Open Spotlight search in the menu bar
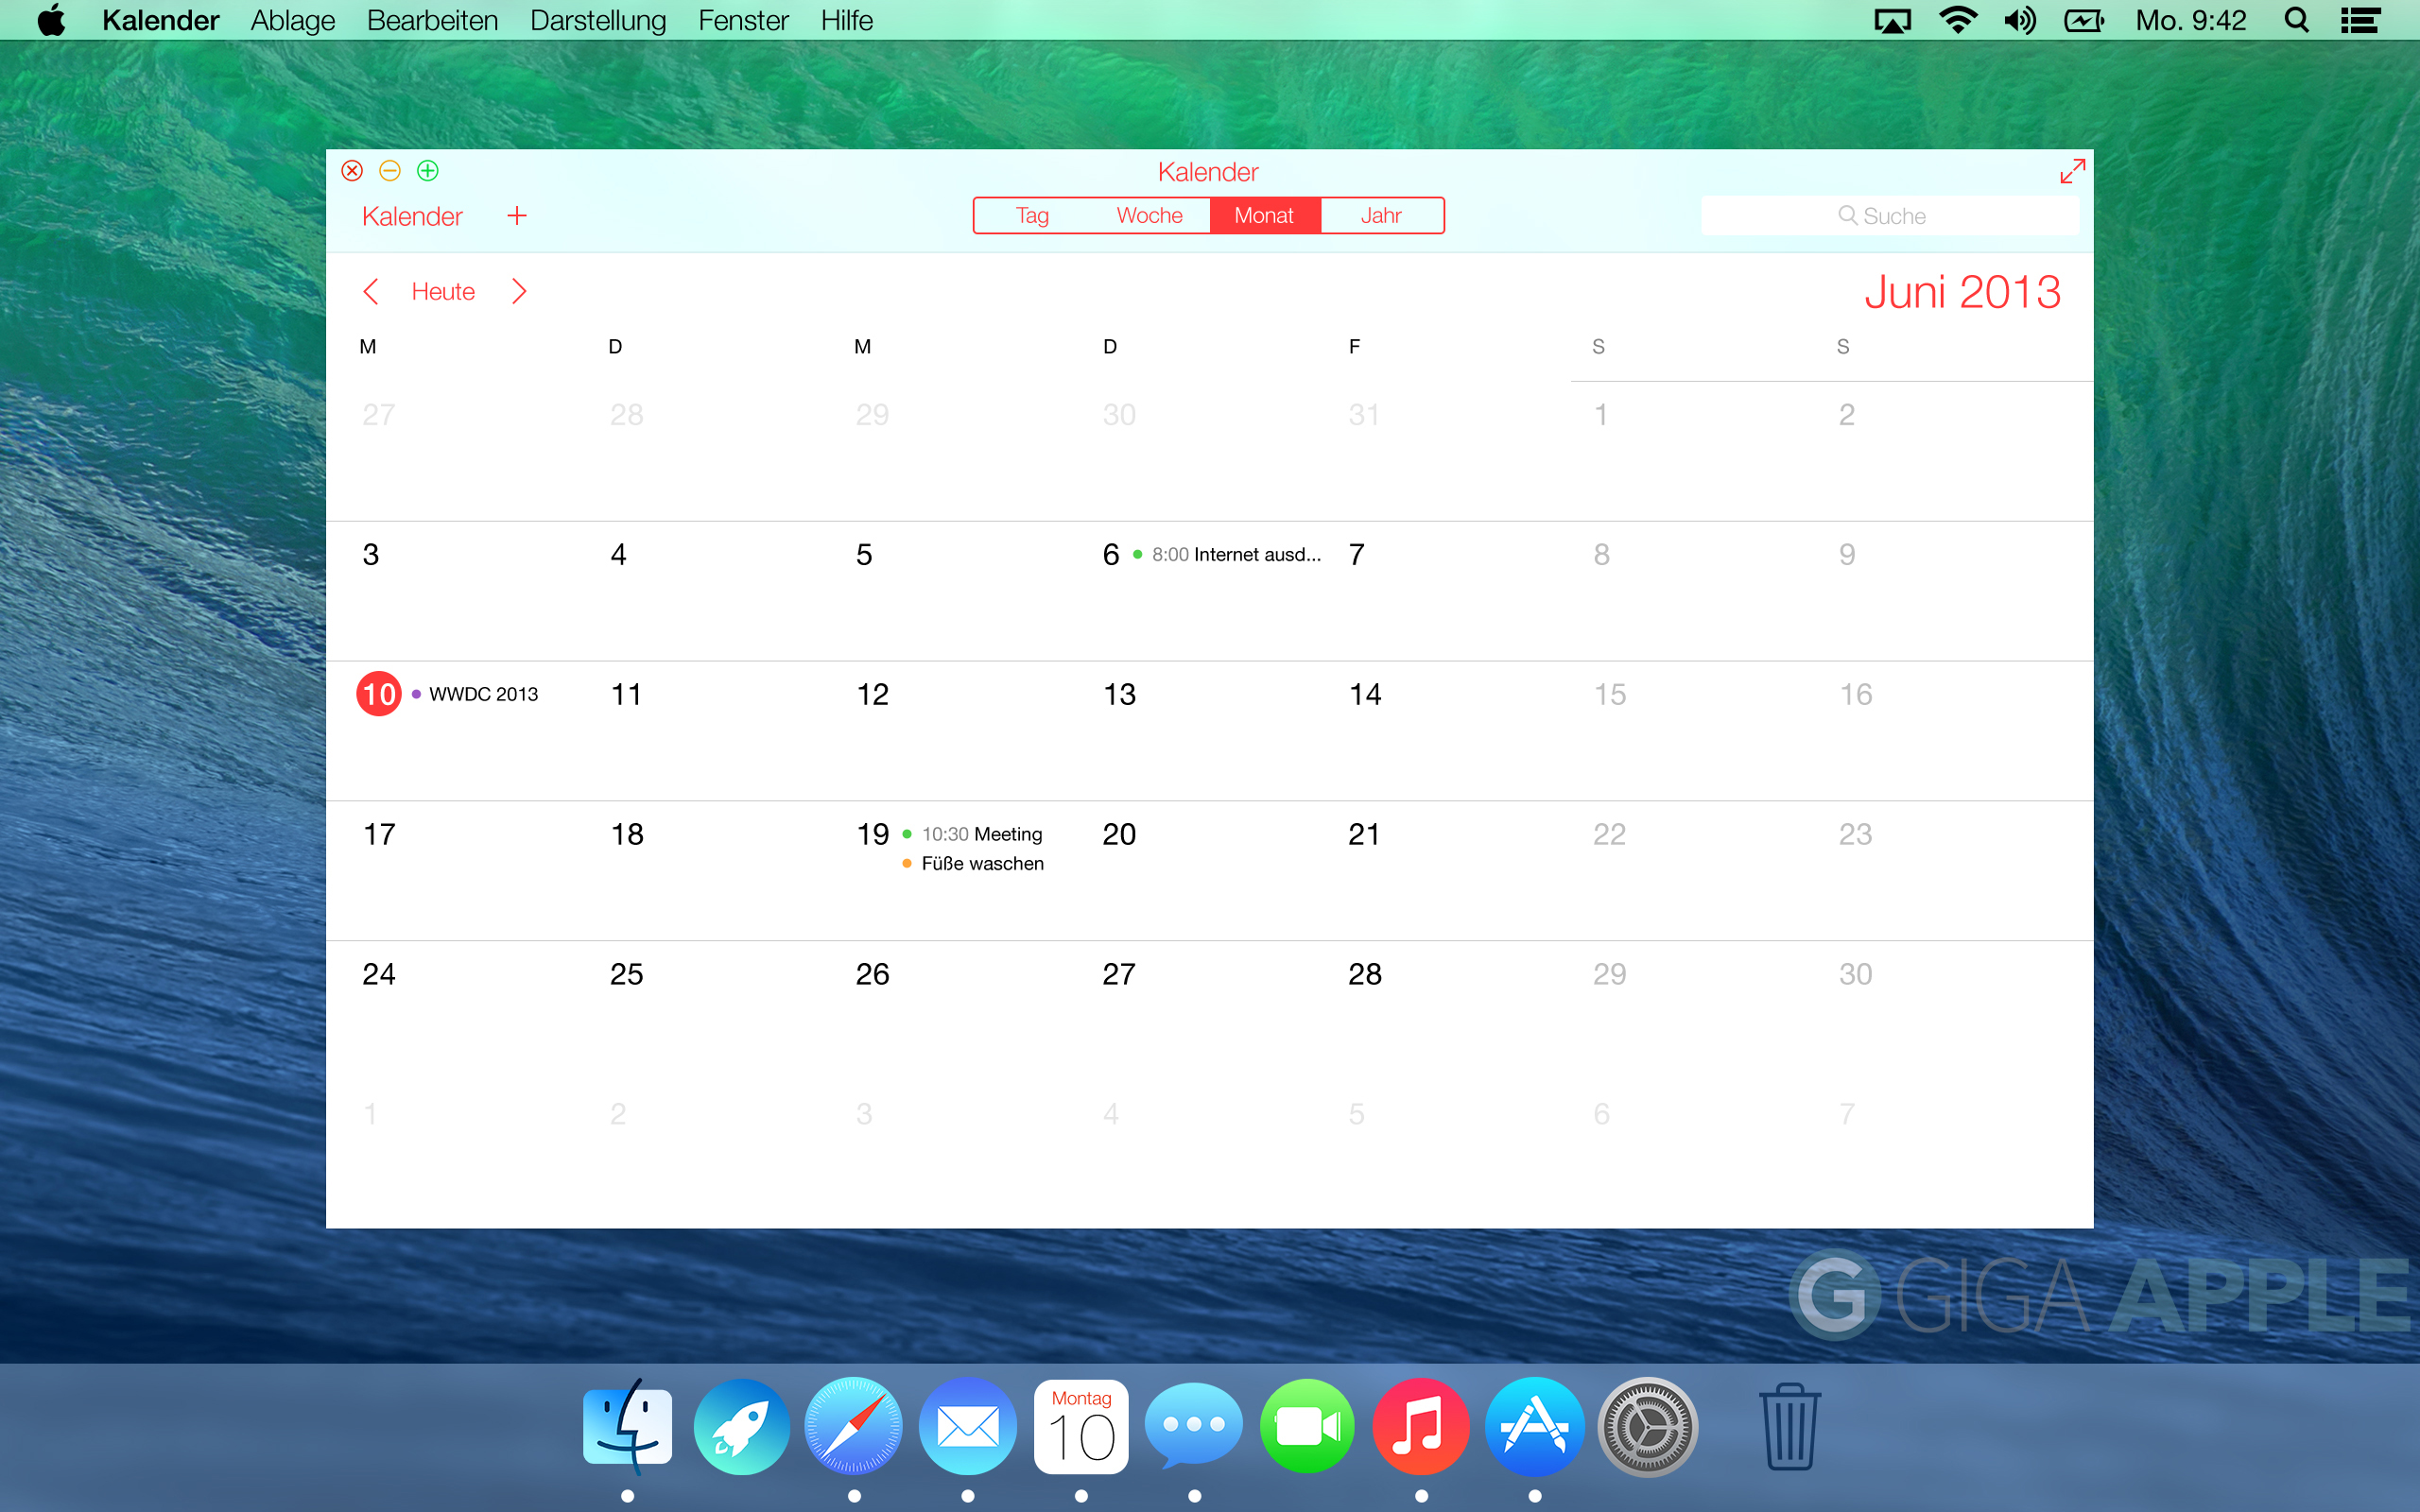Image resolution: width=2420 pixels, height=1512 pixels. pyautogui.click(x=2297, y=20)
